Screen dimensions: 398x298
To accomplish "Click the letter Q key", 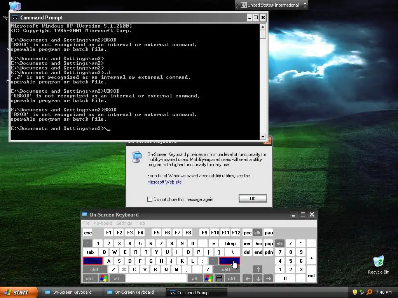I will (104, 252).
